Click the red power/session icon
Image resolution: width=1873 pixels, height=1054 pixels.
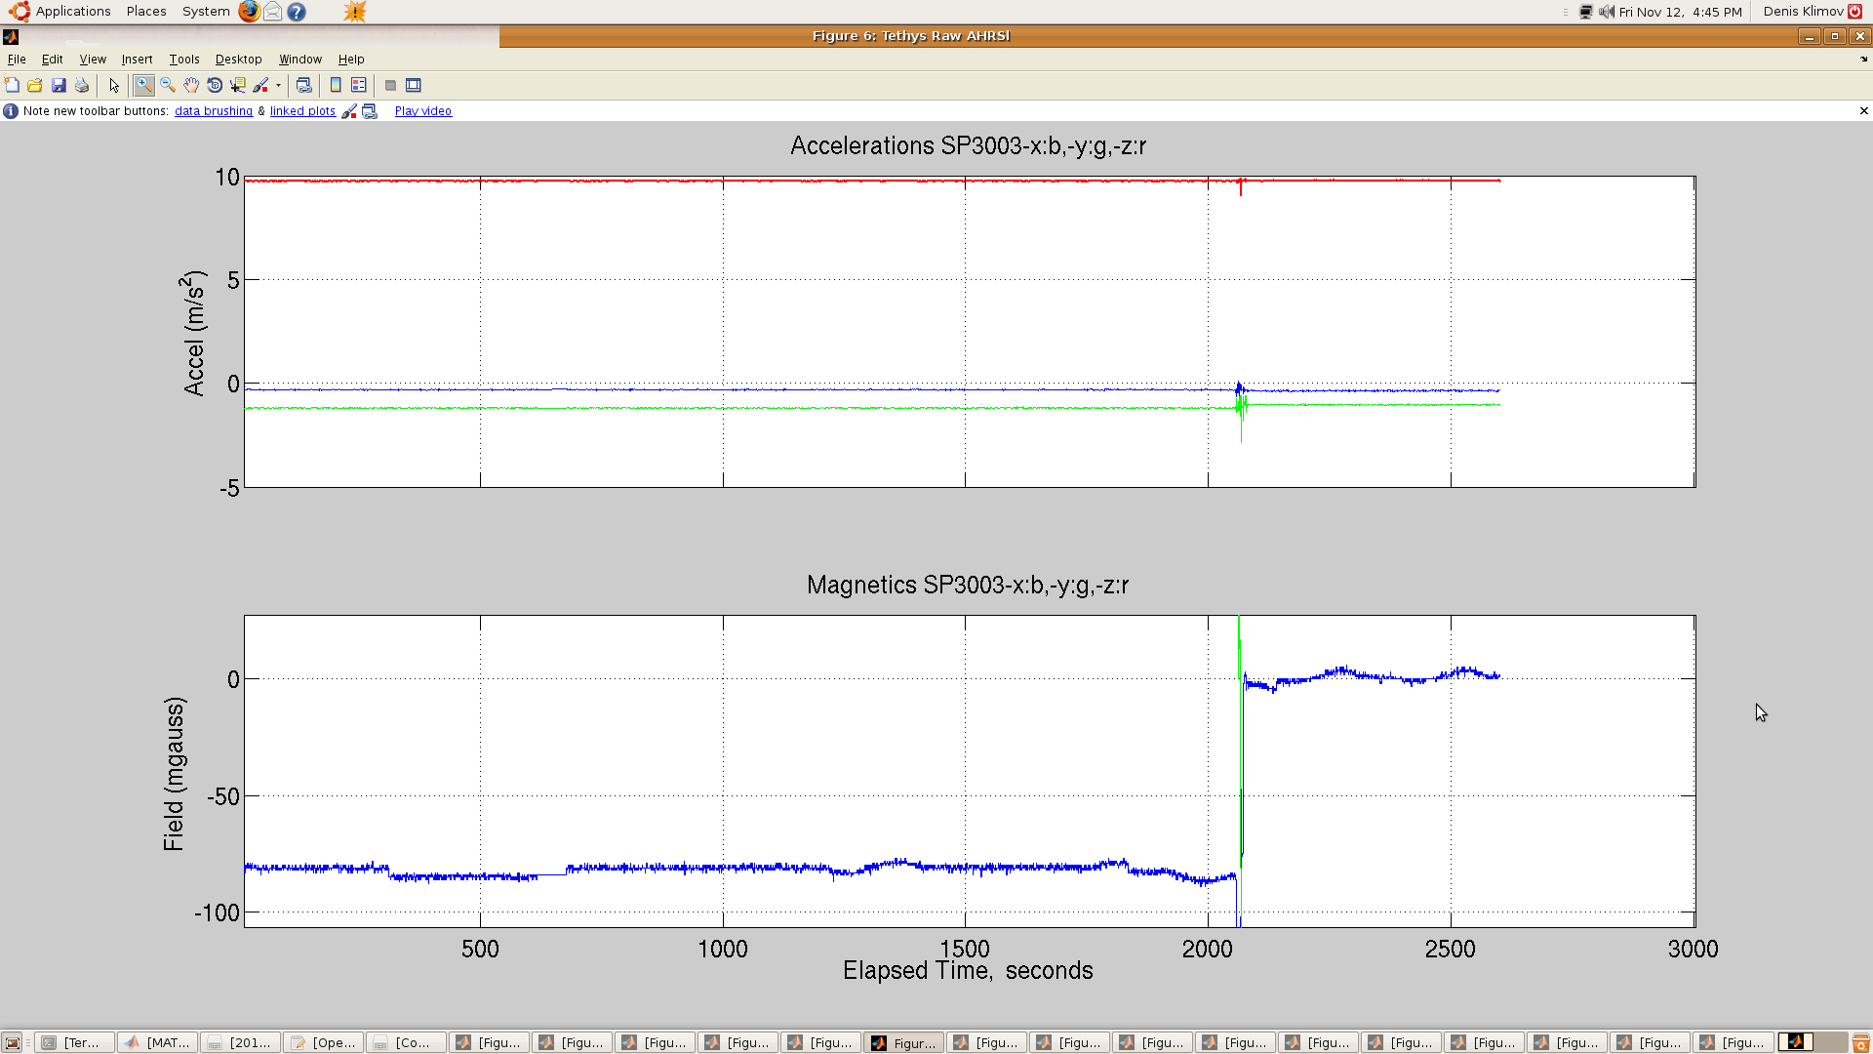(1855, 12)
